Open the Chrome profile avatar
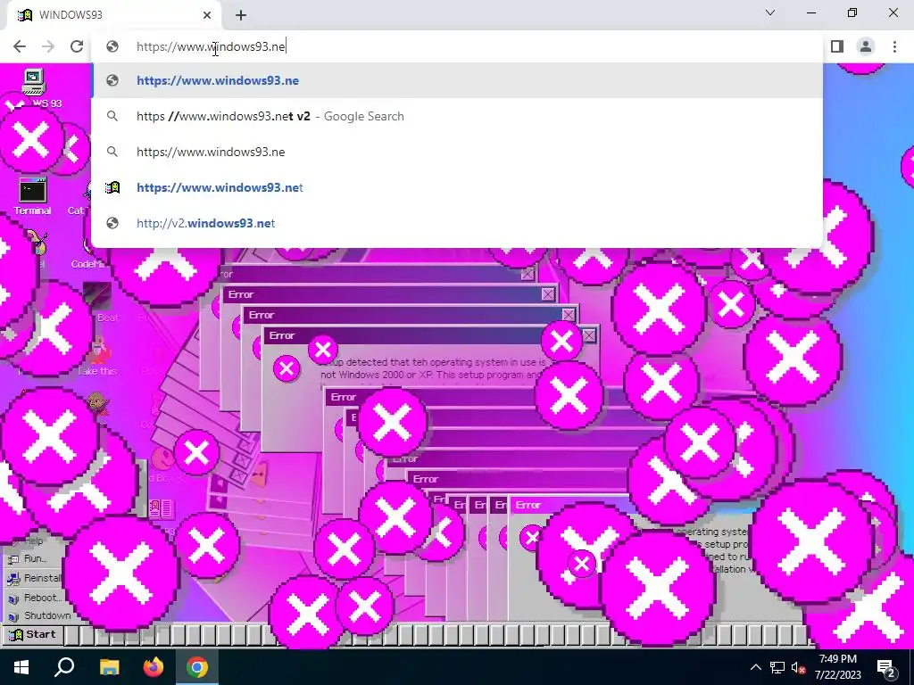Viewport: 914px width, 685px height. coord(866,46)
